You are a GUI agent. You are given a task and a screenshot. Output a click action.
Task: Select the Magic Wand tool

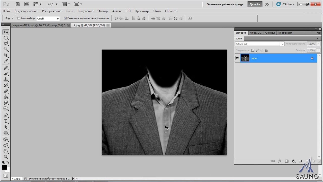pyautogui.click(x=6, y=49)
